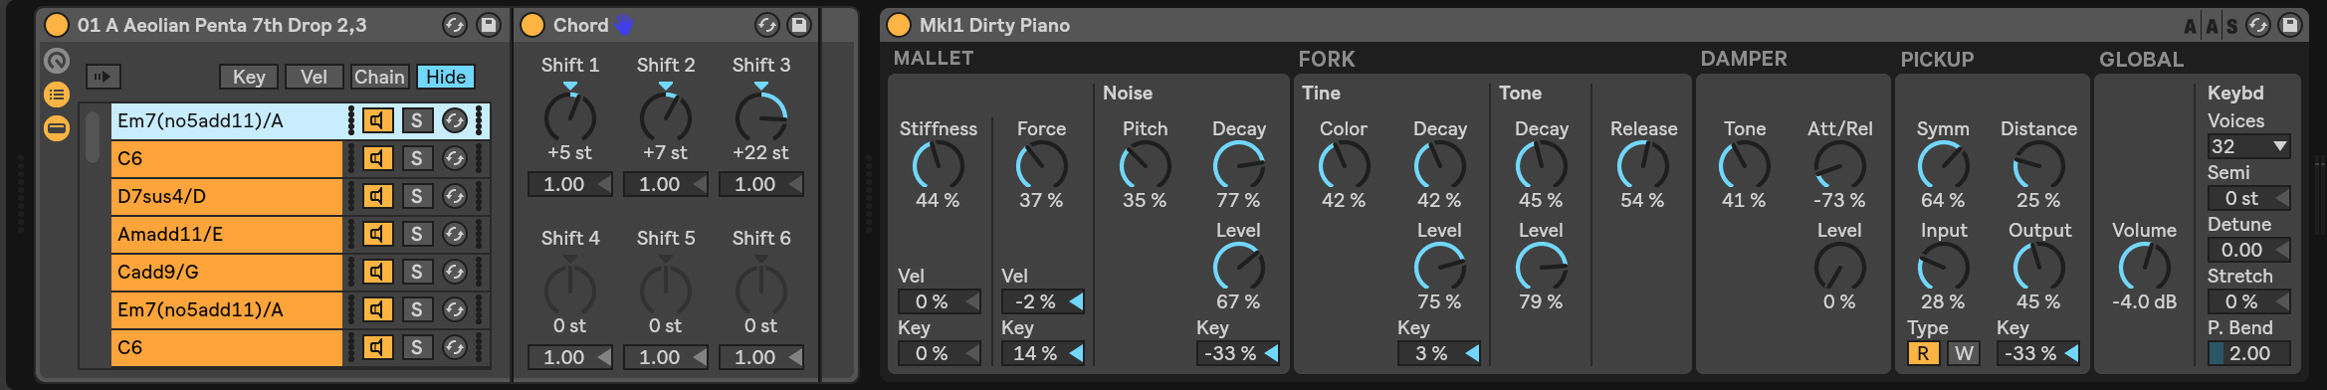
Task: Hot-swap the D7sus4/D chain
Action: [x=454, y=196]
